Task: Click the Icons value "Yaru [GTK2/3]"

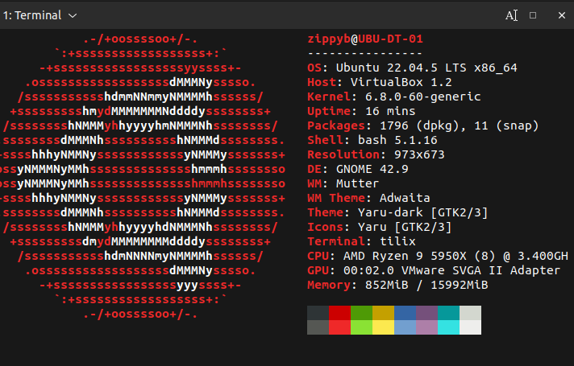Action: (x=405, y=227)
